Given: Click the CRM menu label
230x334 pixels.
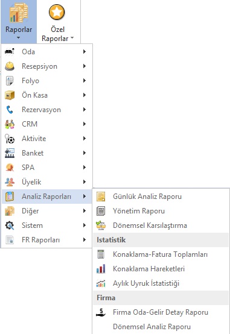Looking at the screenshot, I should (30, 124).
